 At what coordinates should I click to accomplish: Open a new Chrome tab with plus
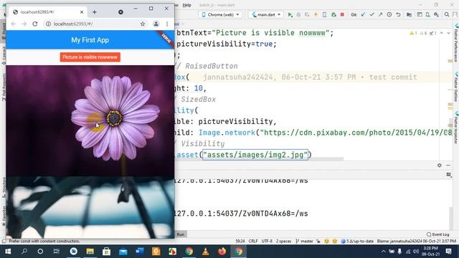coord(94,12)
